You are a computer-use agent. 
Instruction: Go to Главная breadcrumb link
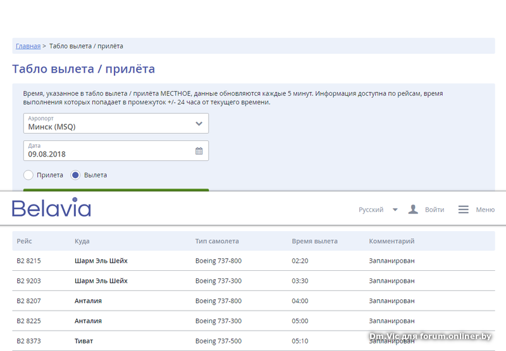(28, 46)
